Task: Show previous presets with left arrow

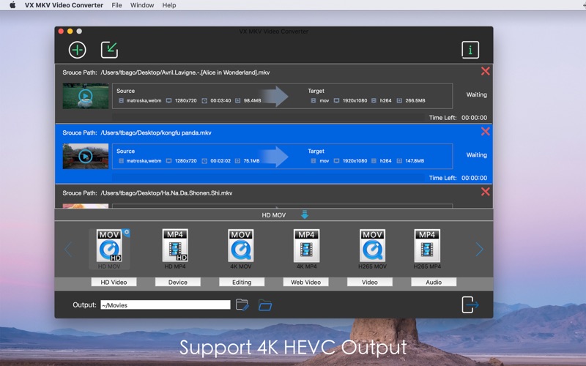Action: (68, 249)
